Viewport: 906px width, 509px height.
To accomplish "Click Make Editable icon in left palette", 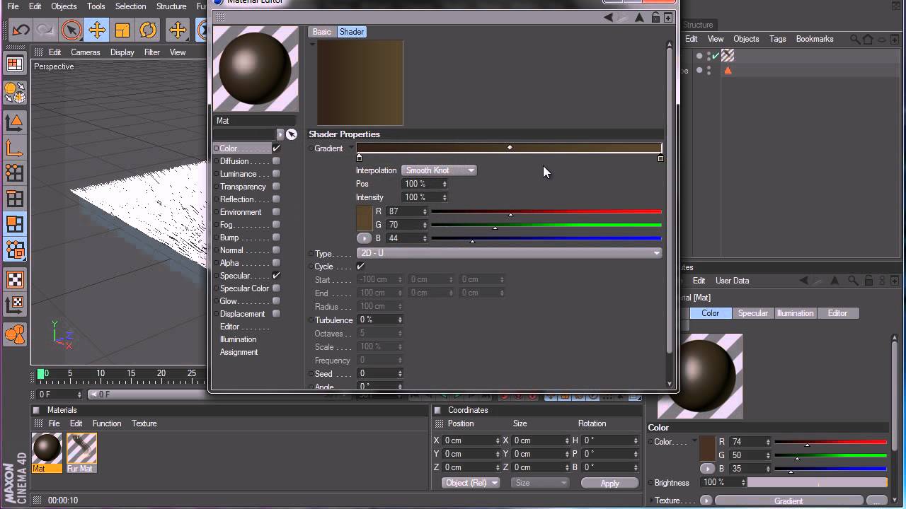I will click(15, 92).
